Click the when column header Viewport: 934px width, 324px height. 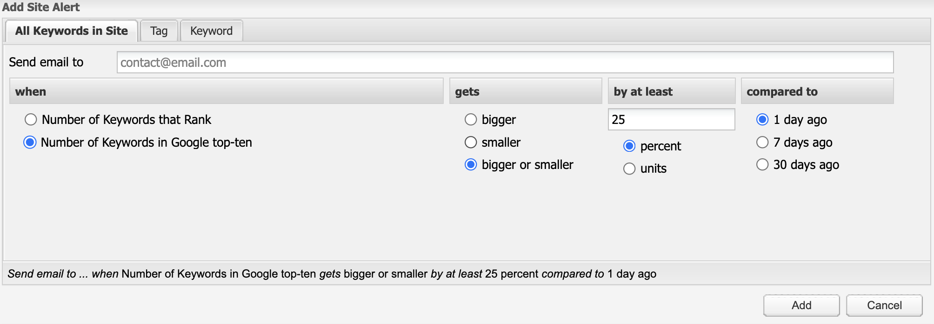coord(226,91)
